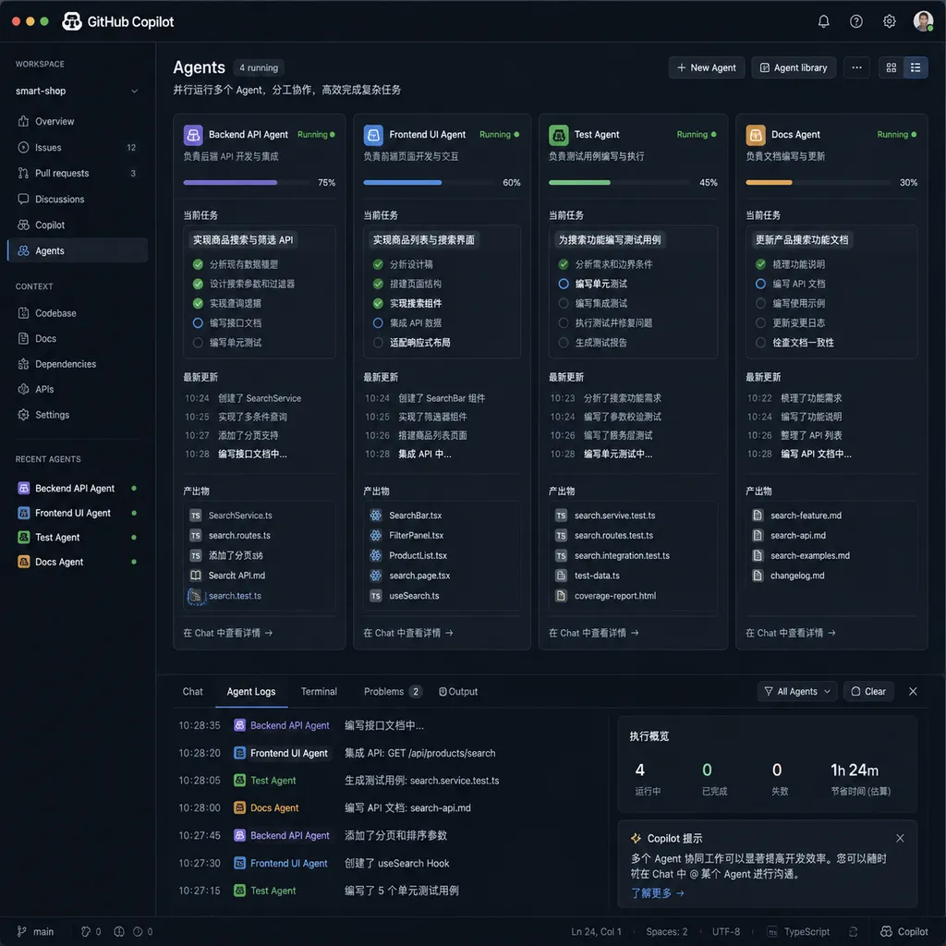Click the New Agent button

707,67
